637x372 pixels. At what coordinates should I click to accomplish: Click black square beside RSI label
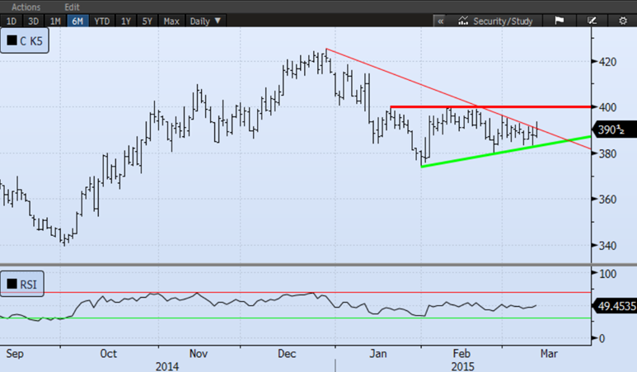click(12, 285)
